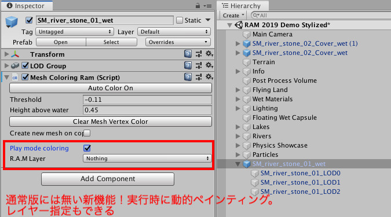
Task: Select Wet Materials in Hierarchy
Action: point(273,99)
